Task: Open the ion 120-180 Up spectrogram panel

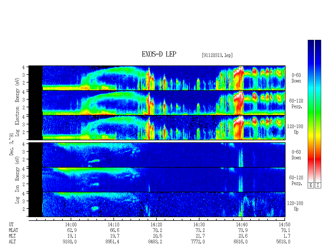Action: point(157,205)
